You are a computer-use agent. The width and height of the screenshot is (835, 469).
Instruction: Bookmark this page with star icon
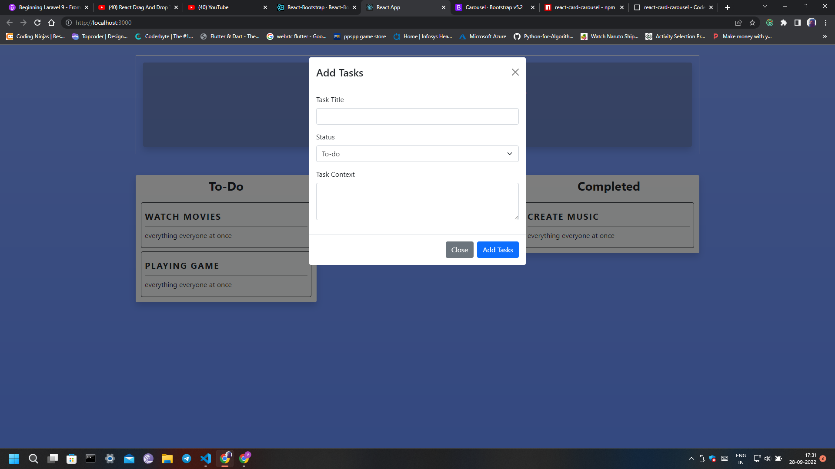pos(752,23)
